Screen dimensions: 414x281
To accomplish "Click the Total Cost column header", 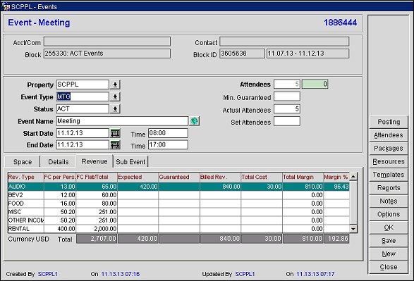I will coord(262,177).
